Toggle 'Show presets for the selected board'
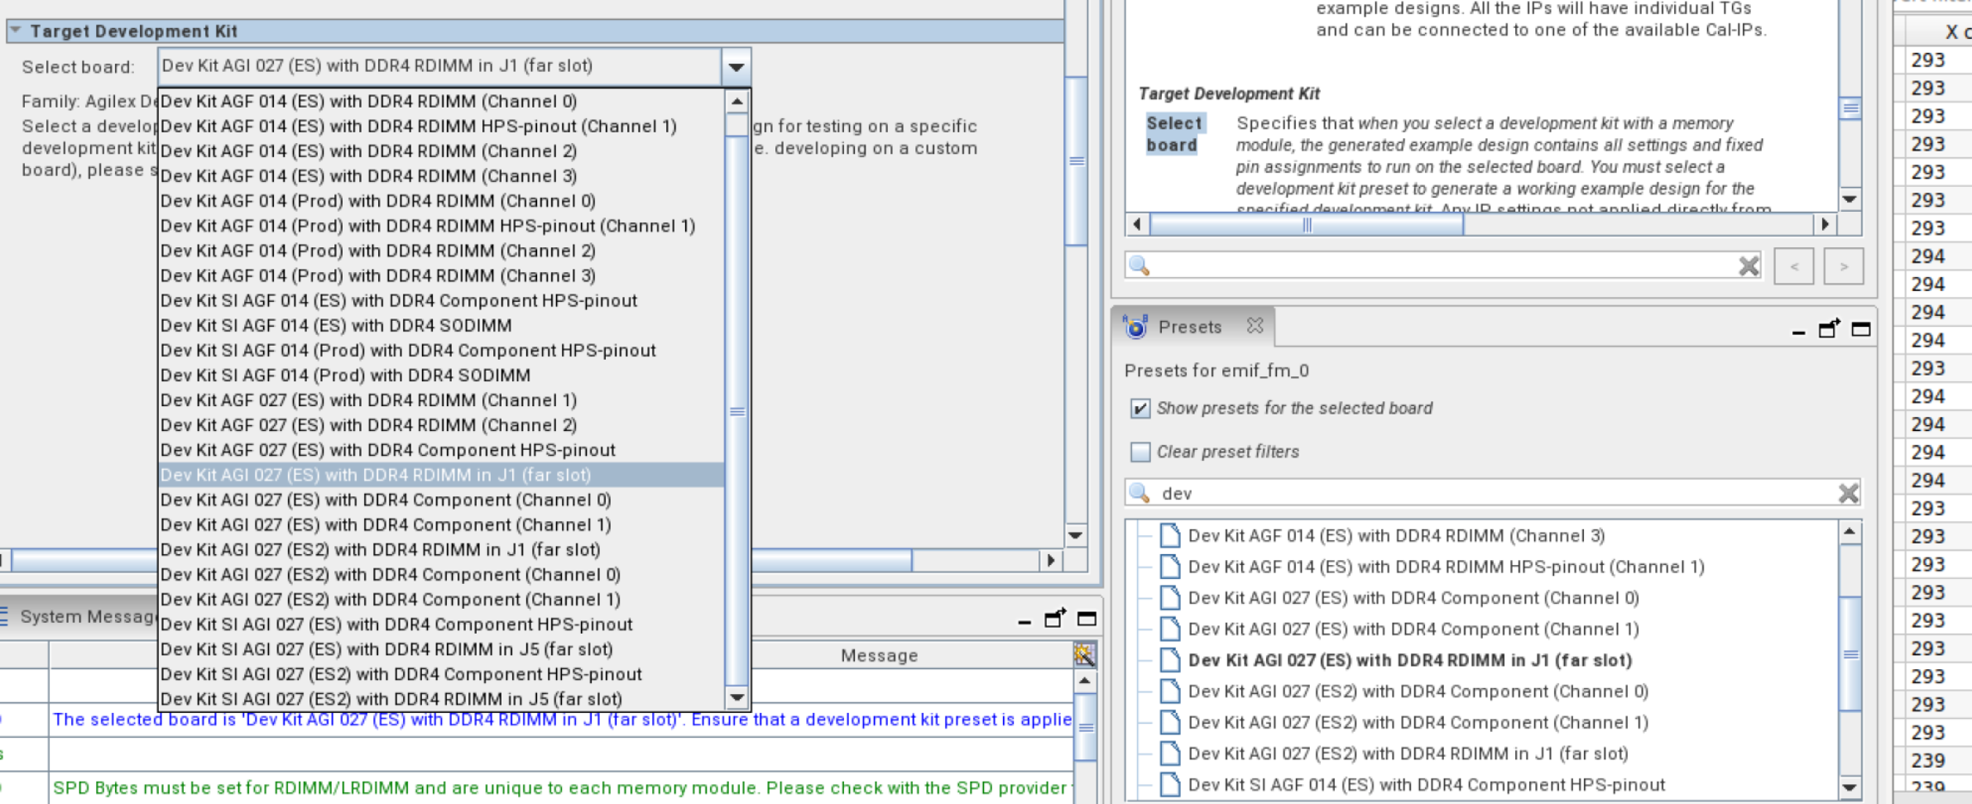The height and width of the screenshot is (804, 1972). 1140,408
